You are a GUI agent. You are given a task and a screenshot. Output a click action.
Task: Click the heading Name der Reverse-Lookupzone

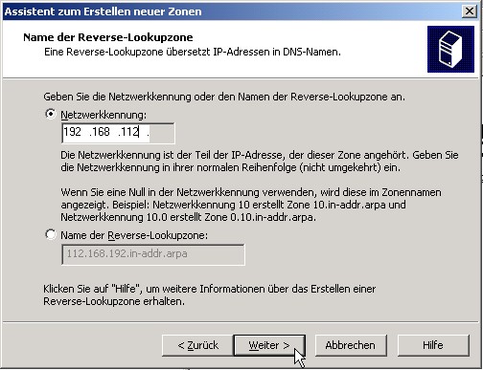pos(108,37)
